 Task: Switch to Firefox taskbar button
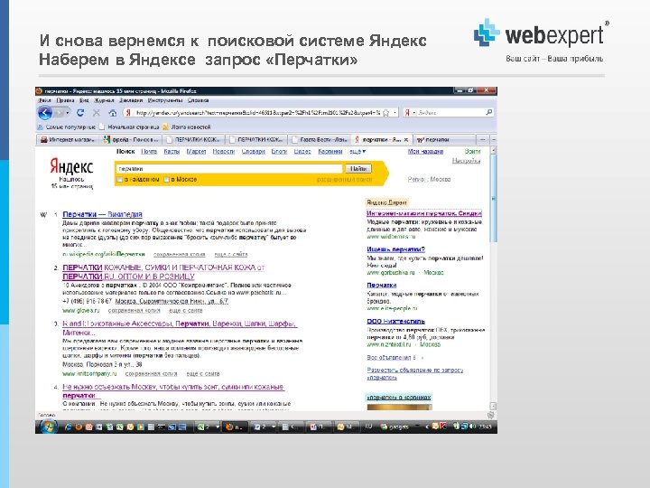(235, 427)
